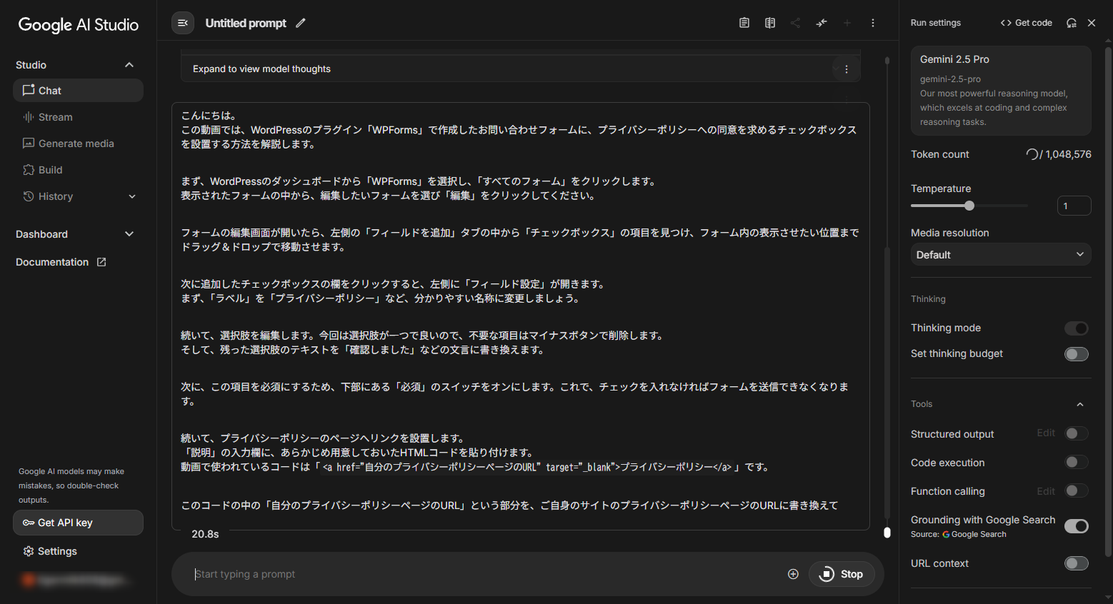
Task: Click Edit next to Function calling
Action: tap(1046, 491)
